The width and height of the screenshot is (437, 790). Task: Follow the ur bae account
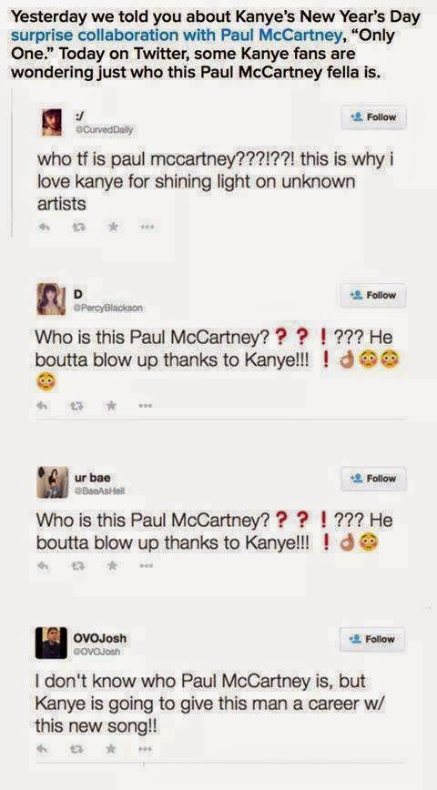pyautogui.click(x=373, y=479)
